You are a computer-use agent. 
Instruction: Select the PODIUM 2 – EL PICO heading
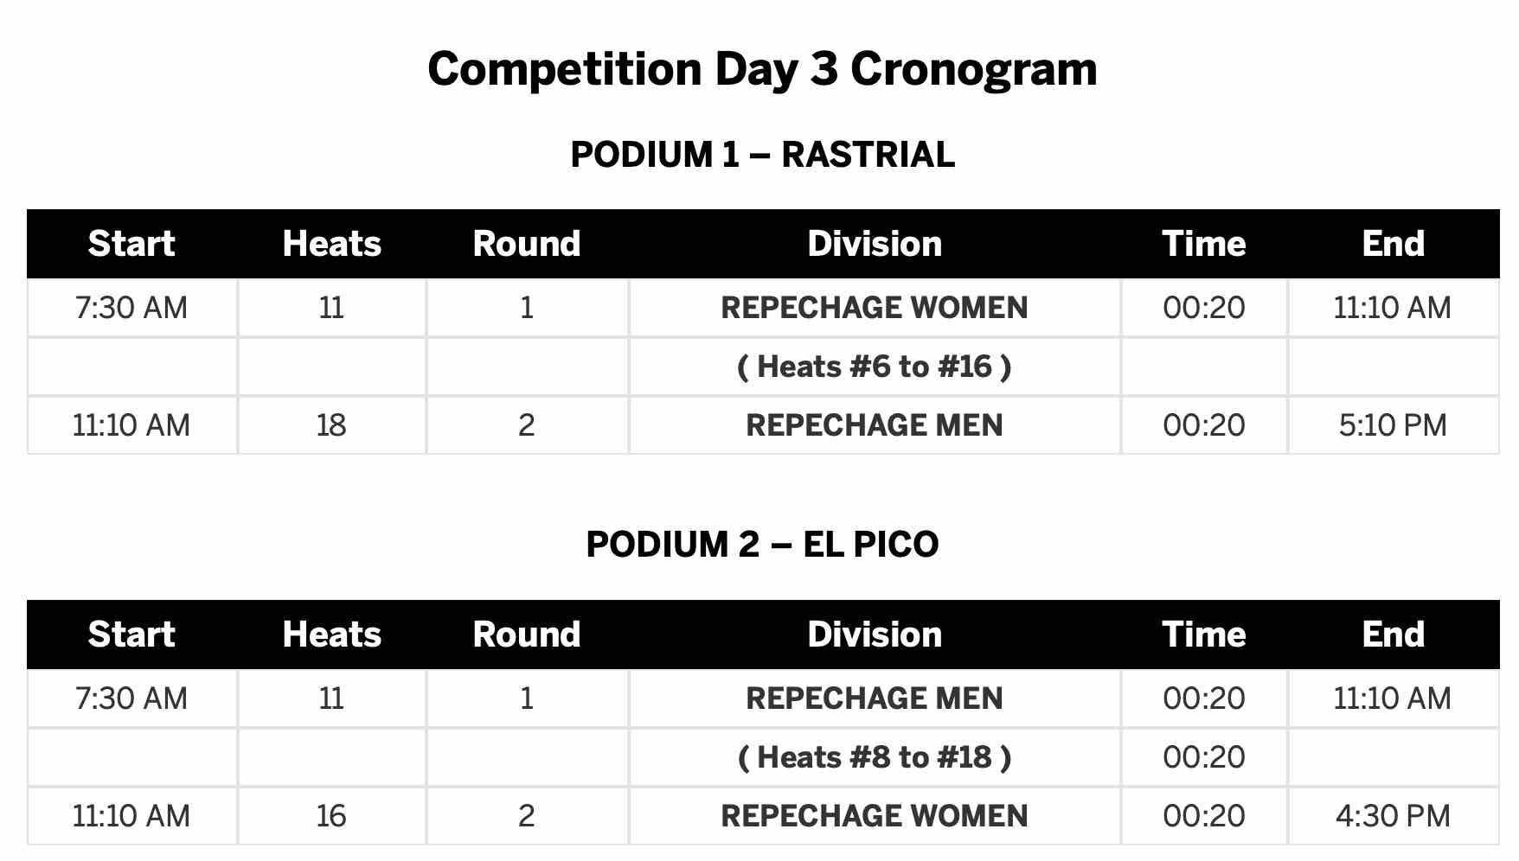(x=761, y=545)
